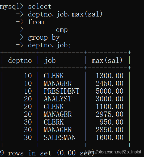
Task: Click CLERK in the 1300.00 row
Action: (x=54, y=76)
